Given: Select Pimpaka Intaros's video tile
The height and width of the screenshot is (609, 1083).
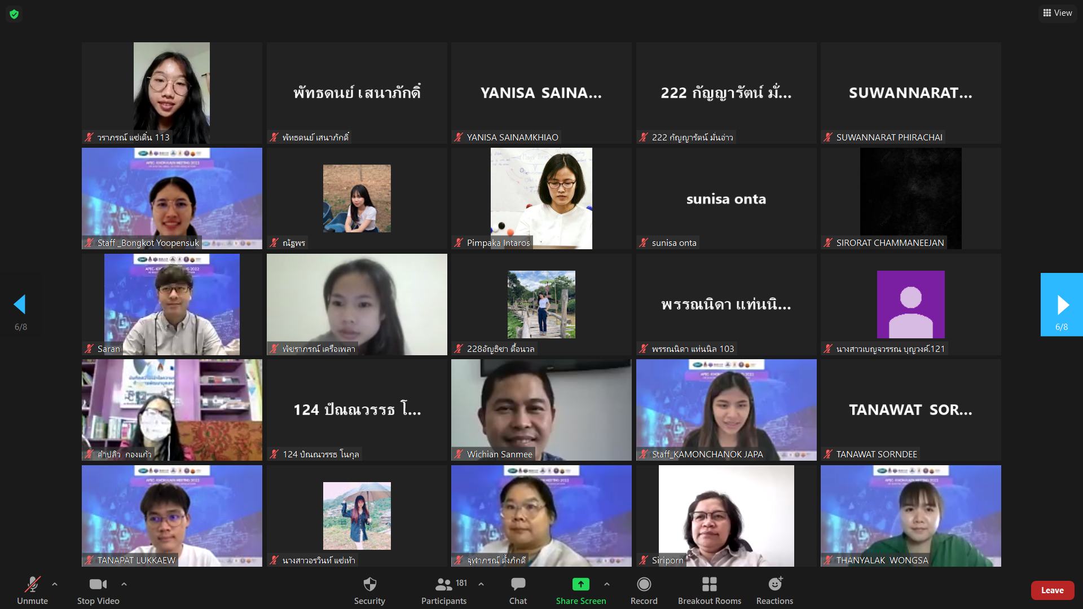Looking at the screenshot, I should (541, 198).
